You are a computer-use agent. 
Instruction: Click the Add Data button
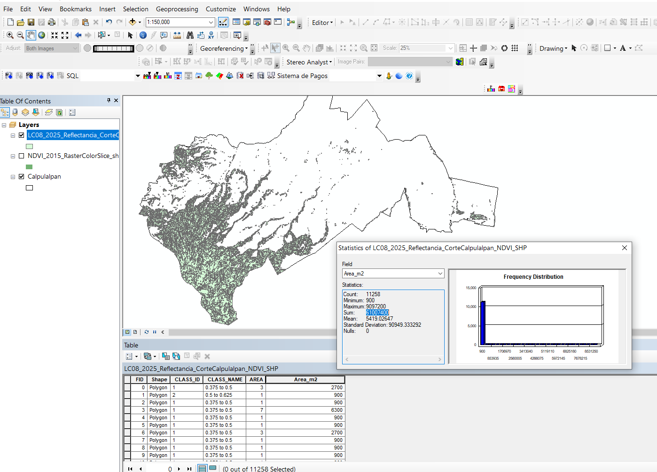133,22
